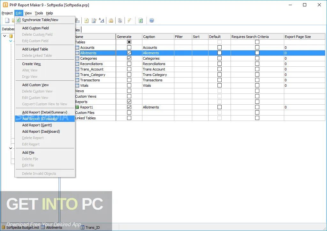The width and height of the screenshot is (327, 231).
Task: Open the Help menu
Action: coord(49,13)
